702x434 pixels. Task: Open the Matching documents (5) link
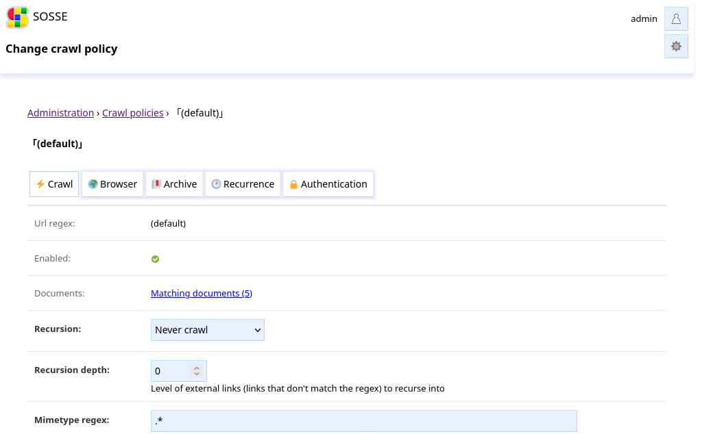click(x=202, y=293)
